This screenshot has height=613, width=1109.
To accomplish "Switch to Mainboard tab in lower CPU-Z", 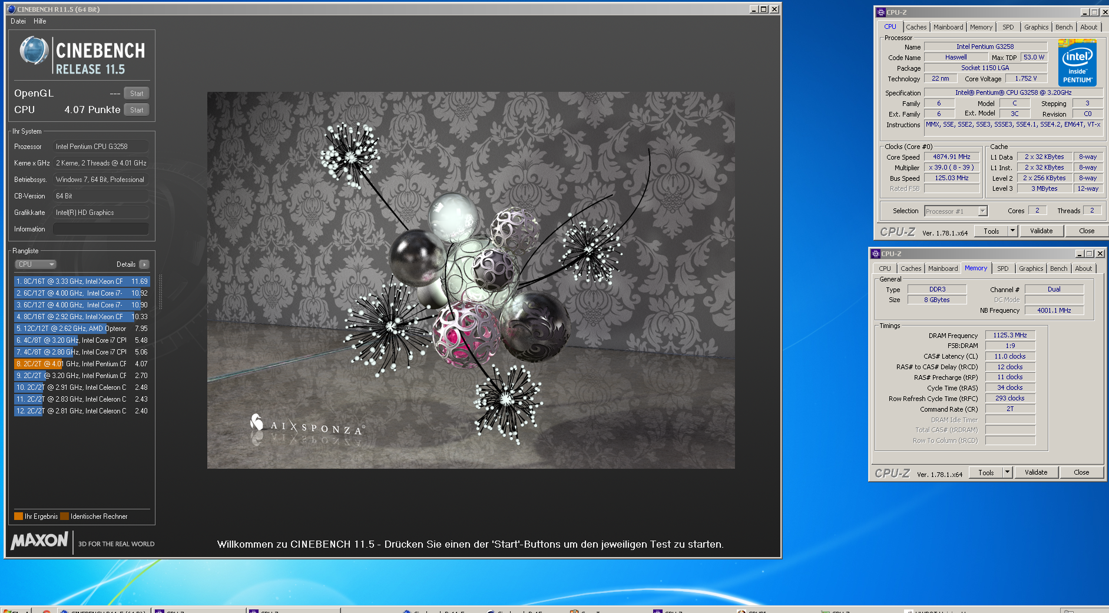I will click(x=943, y=269).
